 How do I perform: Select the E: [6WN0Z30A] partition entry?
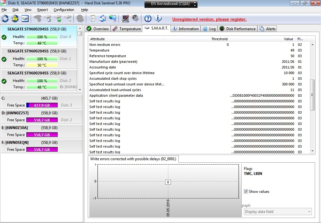pos(42,131)
